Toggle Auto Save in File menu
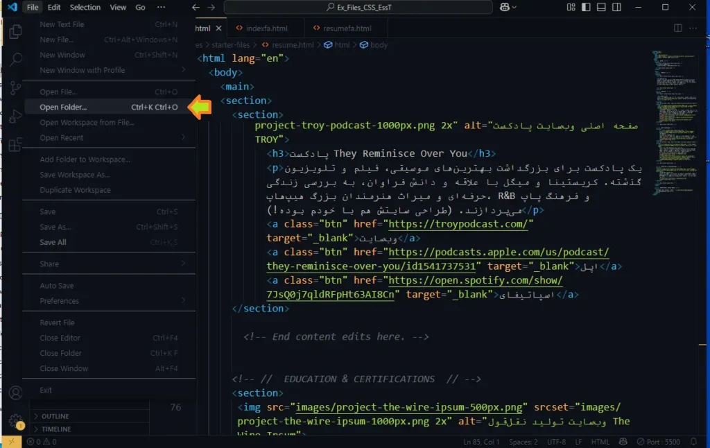710x448 pixels. click(x=109, y=286)
